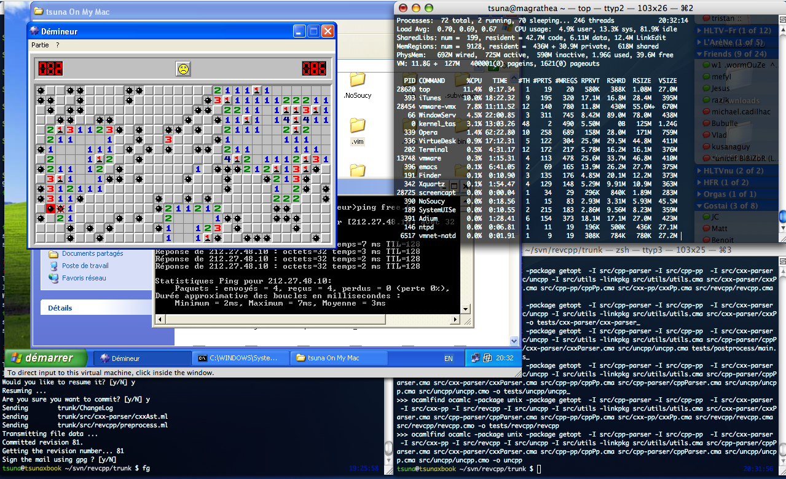
Task: Click the Documents partagés folder icon
Action: click(53, 253)
